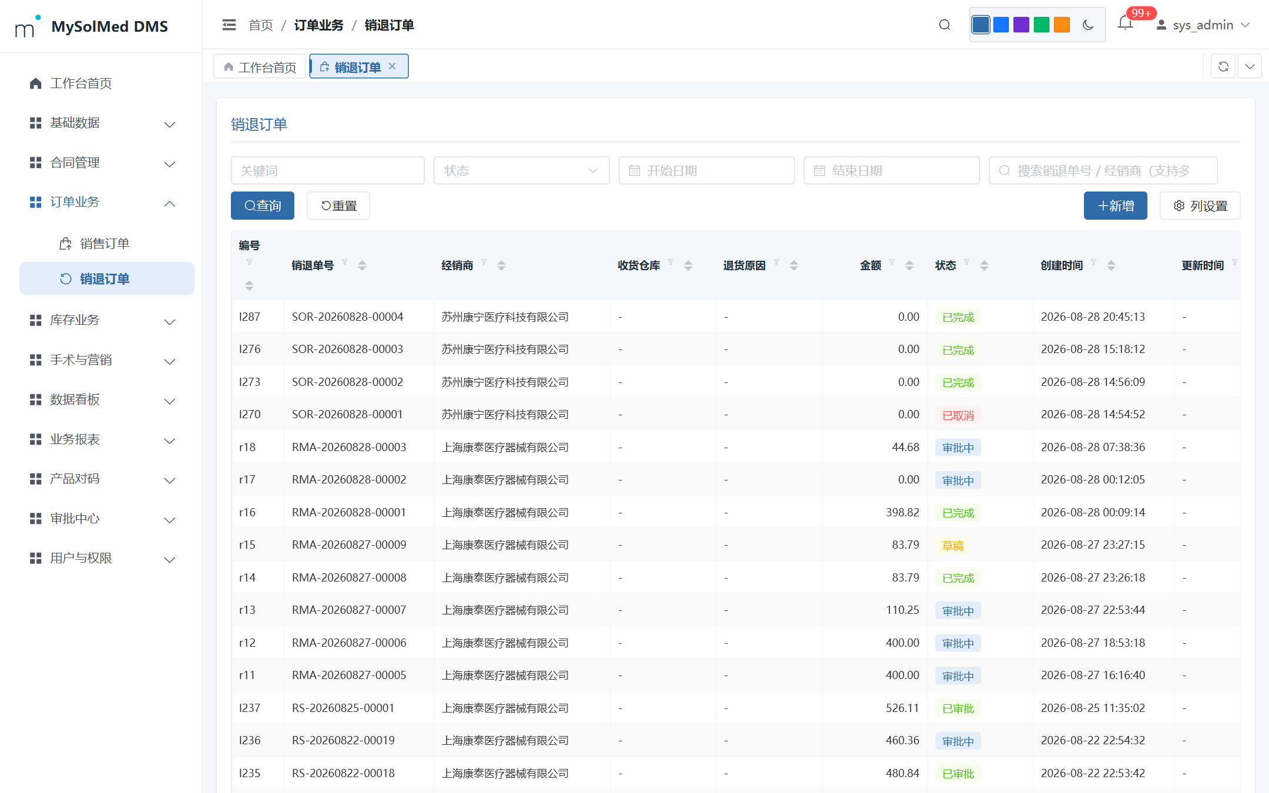This screenshot has width=1269, height=793.
Task: Close the 销退订单 tab
Action: [392, 66]
